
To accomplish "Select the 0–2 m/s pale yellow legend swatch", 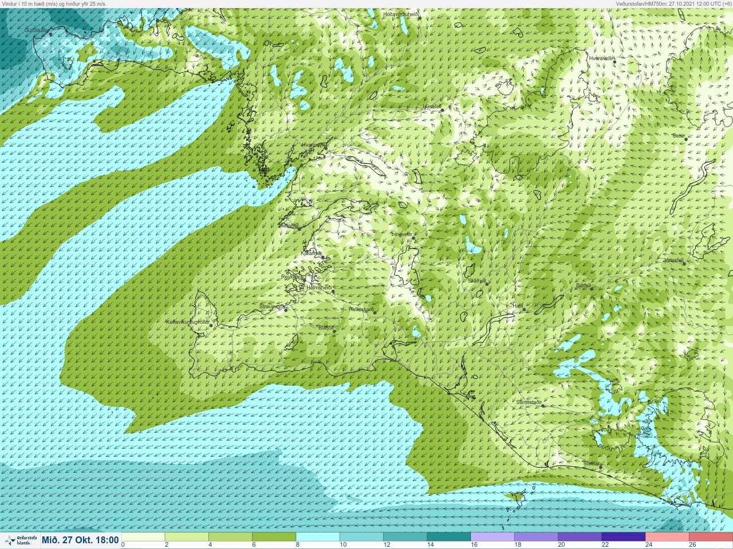I will pos(143,537).
